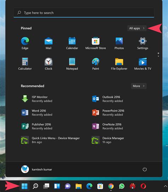Click the power button icon
This screenshot has height=192, width=168.
(145, 169)
